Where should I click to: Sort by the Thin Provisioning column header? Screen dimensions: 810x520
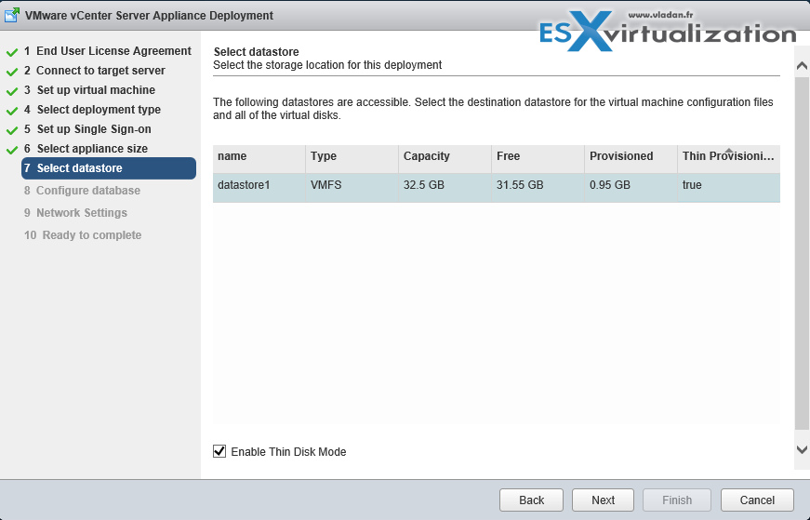(729, 159)
